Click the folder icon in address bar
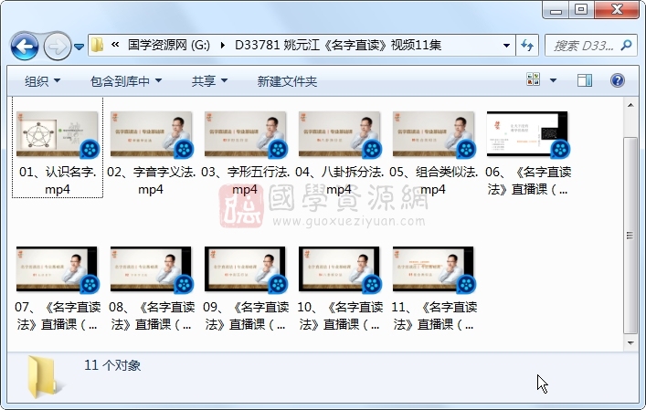The height and width of the screenshot is (410, 646). pyautogui.click(x=97, y=45)
